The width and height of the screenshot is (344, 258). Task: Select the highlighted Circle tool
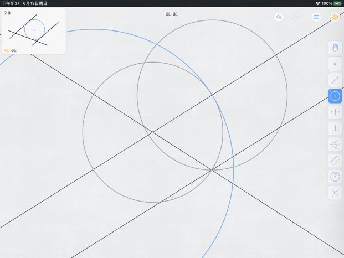[x=335, y=96]
